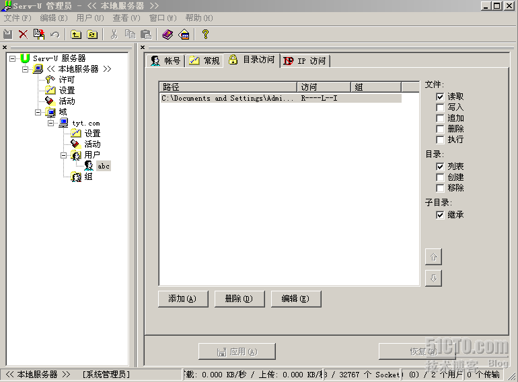Collapse the 用户 tree expander

[63, 155]
